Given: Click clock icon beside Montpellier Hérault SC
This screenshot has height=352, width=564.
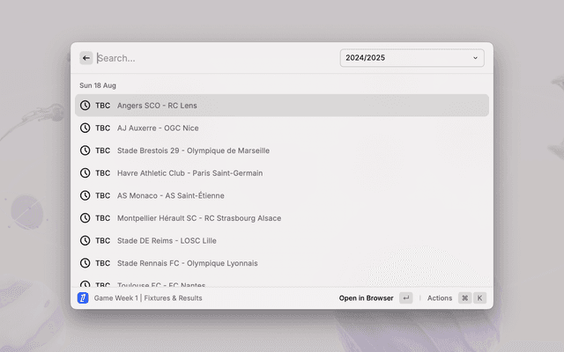Looking at the screenshot, I should pos(85,218).
